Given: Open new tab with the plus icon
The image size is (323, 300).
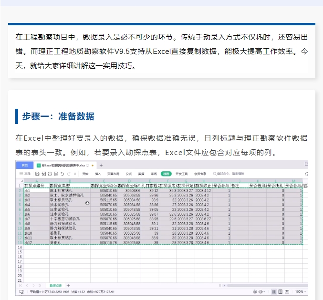Looking at the screenshot, I should click(x=101, y=165).
